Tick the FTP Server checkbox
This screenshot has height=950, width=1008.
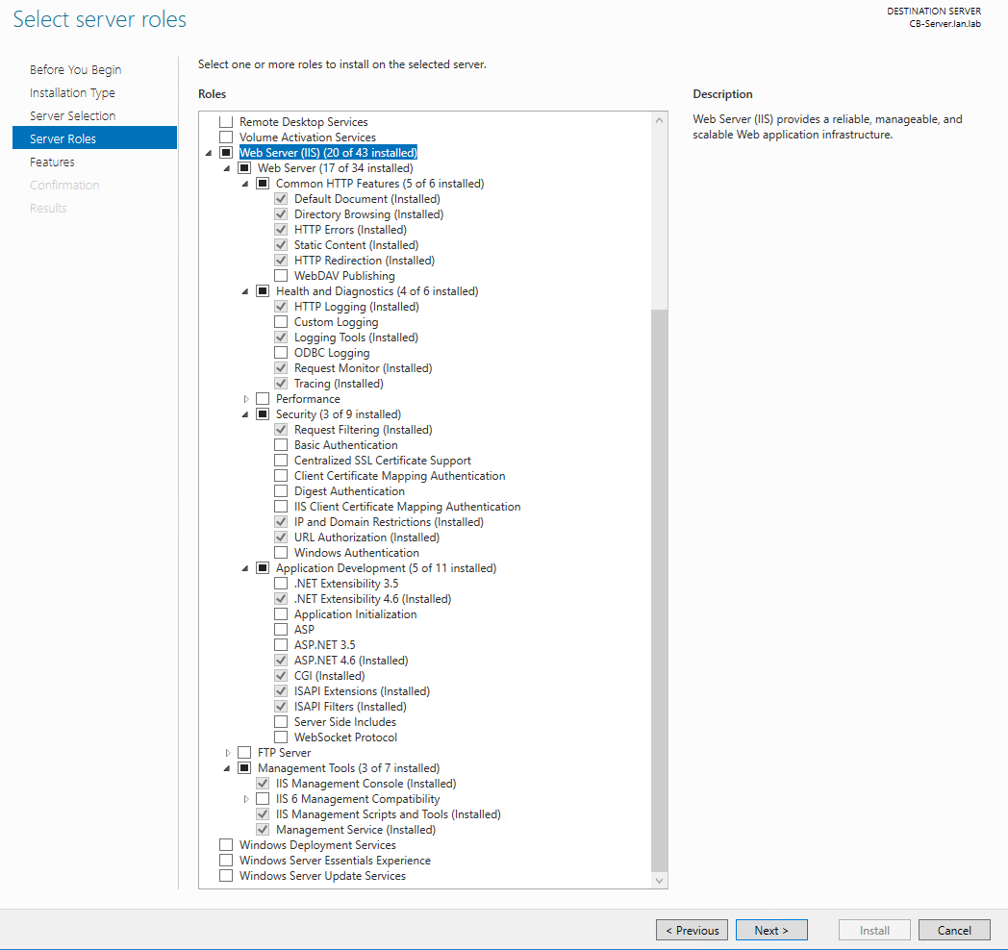coord(244,753)
